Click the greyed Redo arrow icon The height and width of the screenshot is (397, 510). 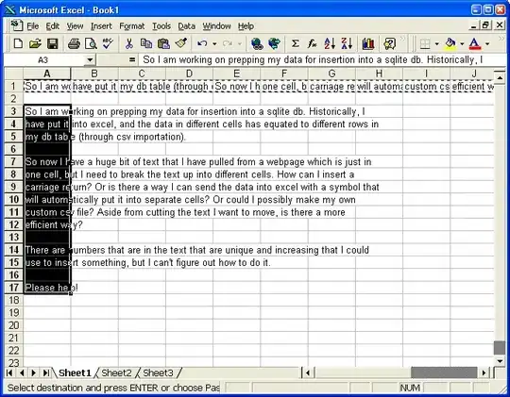coord(228,43)
